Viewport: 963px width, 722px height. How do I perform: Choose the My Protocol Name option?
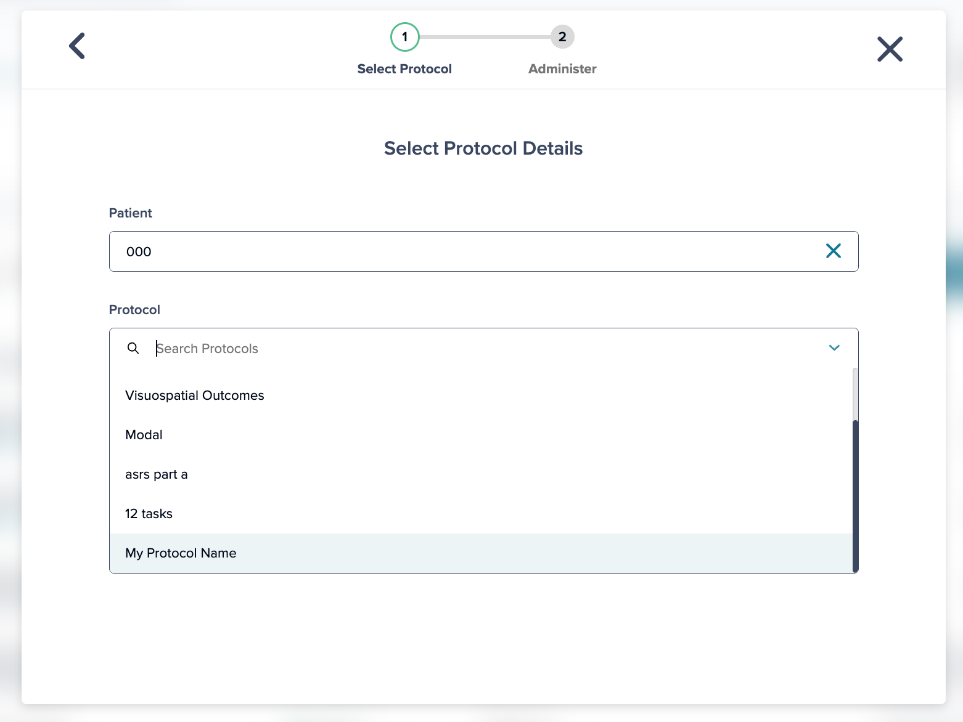[181, 553]
